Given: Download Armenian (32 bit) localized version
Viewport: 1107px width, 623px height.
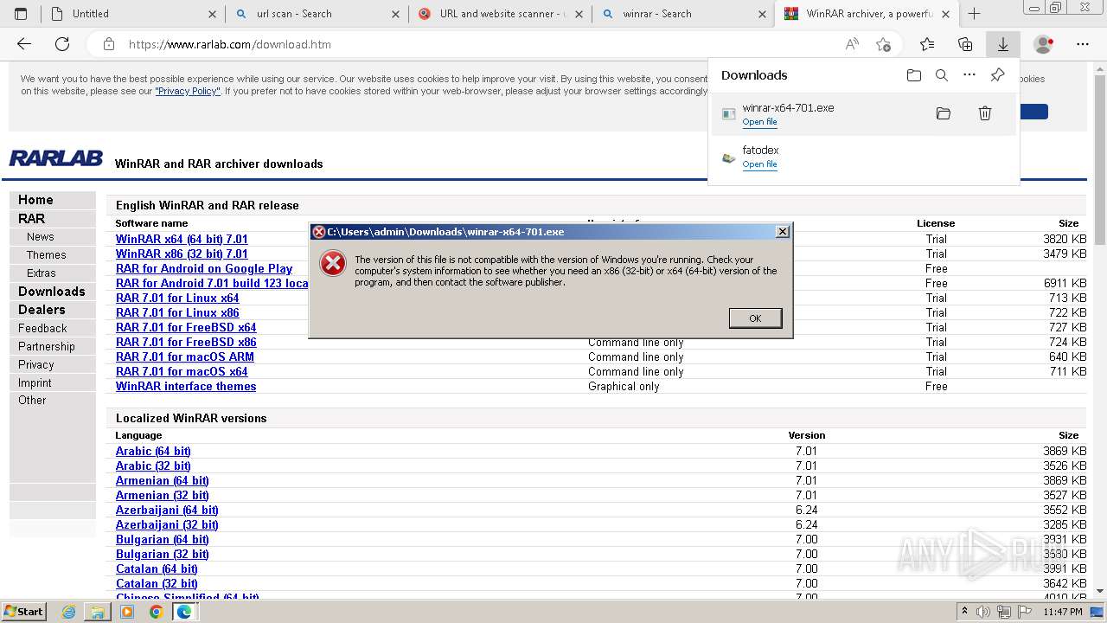Looking at the screenshot, I should 162,496.
